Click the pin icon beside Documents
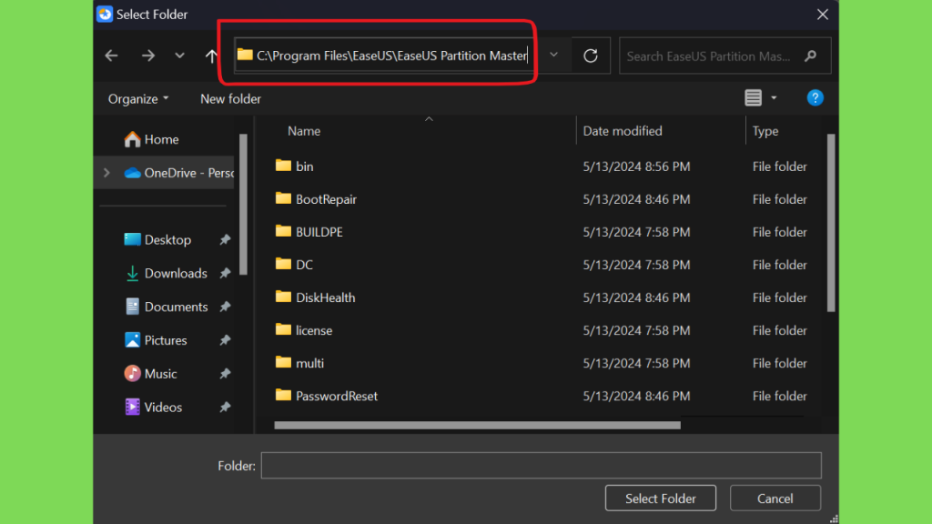 click(x=225, y=307)
